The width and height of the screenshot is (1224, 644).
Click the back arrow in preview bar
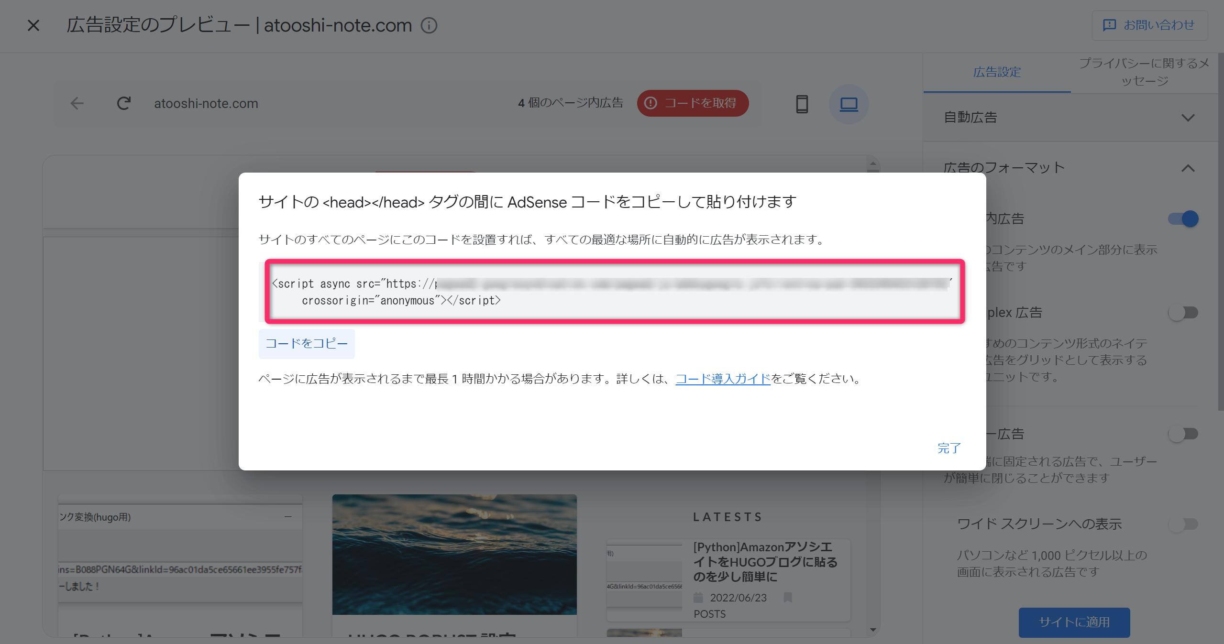point(77,103)
